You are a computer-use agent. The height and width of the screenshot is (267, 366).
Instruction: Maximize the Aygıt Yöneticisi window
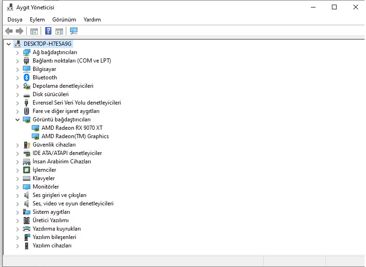pyautogui.click(x=334, y=7)
